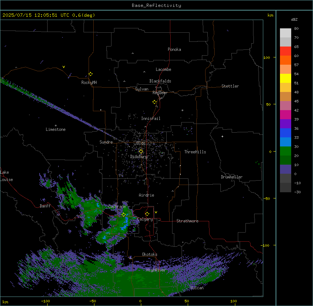Pick the purple 36-39 dBZ legend swatch
This screenshot has height=306, width=313.
[285, 124]
